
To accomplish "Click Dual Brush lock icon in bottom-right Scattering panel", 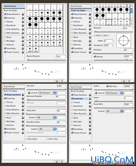I will (x=90, y=106).
